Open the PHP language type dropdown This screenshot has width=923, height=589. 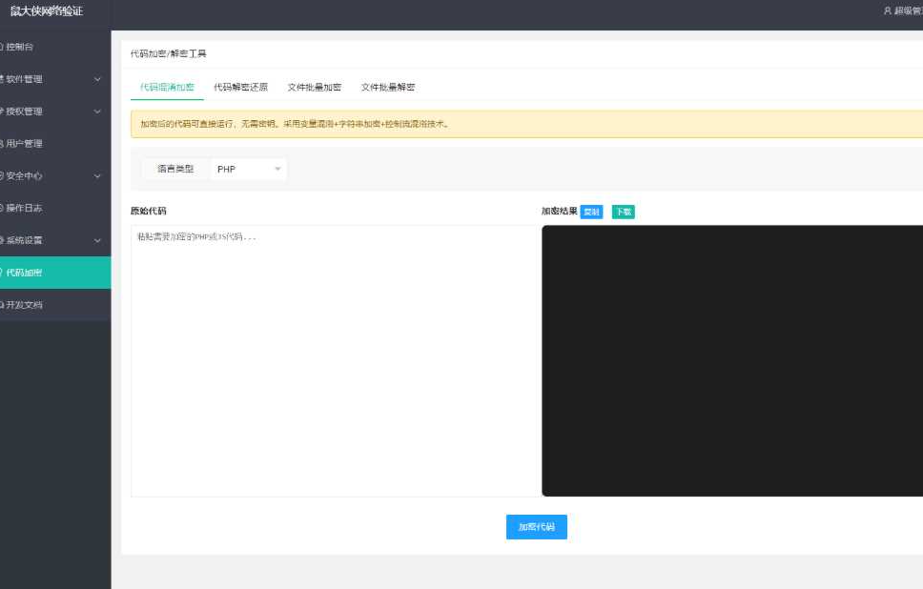249,170
